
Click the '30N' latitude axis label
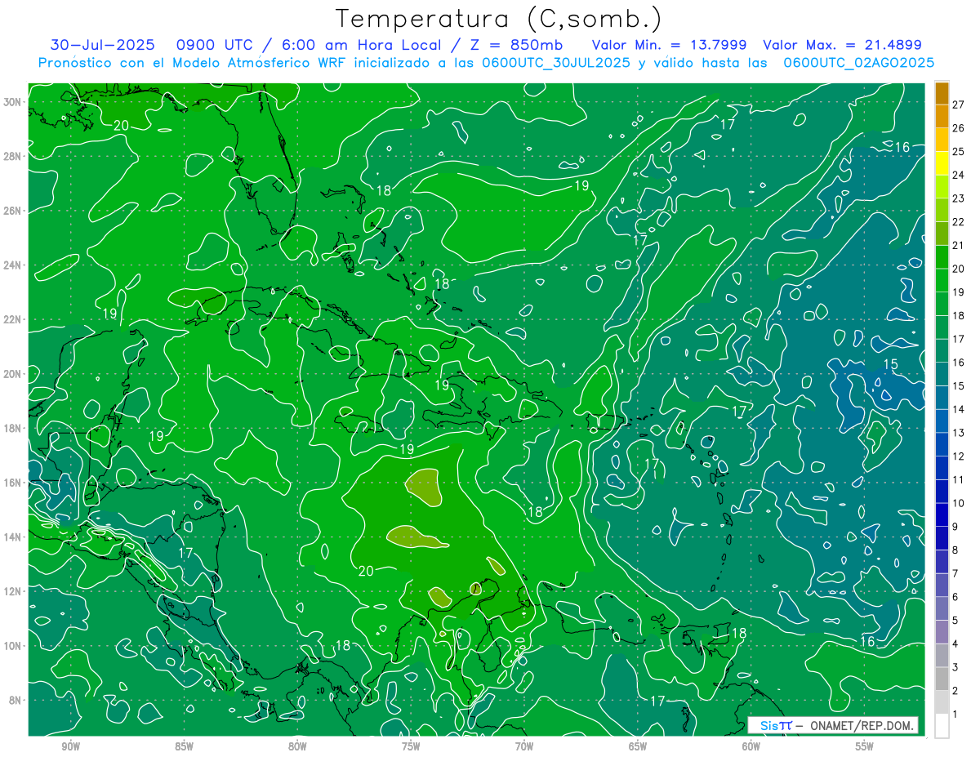coord(12,102)
